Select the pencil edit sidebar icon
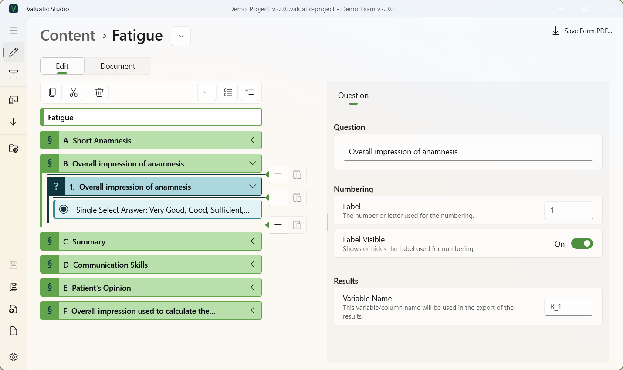This screenshot has width=623, height=370. coord(14,52)
